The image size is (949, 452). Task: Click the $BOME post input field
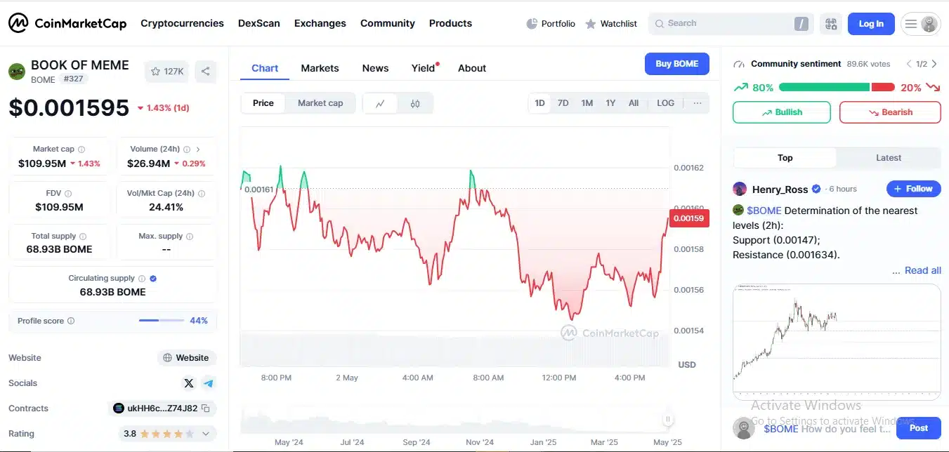pyautogui.click(x=827, y=429)
